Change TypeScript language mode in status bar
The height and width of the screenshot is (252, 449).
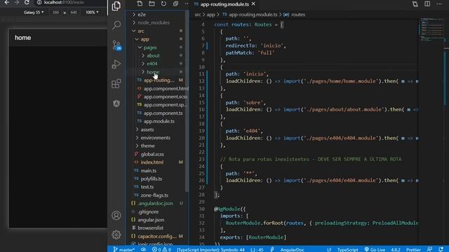(x=348, y=249)
